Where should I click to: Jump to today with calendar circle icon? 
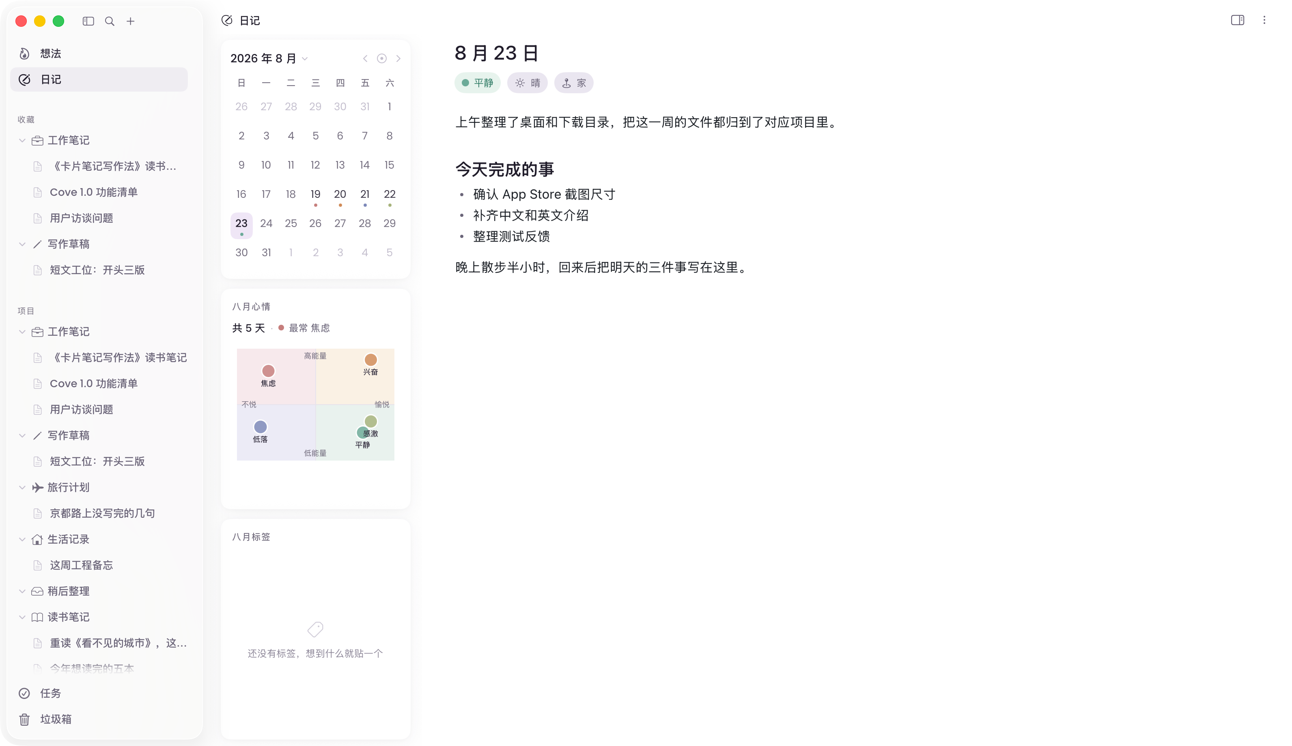(381, 58)
